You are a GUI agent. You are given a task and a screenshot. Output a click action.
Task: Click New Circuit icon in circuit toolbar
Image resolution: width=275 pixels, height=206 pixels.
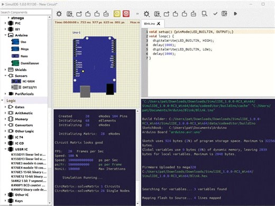[70, 14]
